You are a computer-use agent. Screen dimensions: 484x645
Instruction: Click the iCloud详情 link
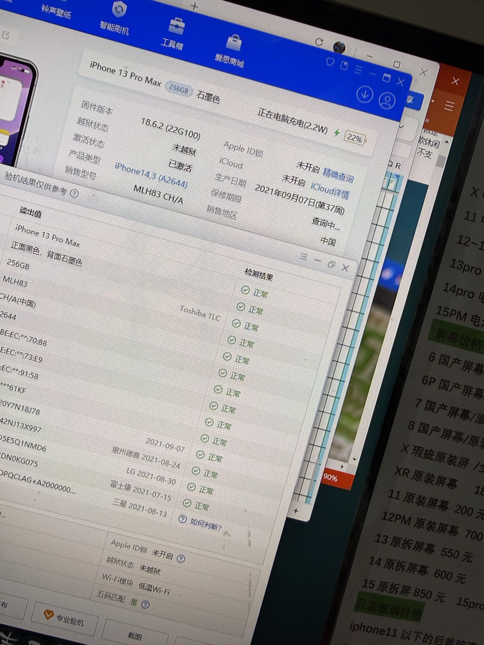[x=330, y=190]
